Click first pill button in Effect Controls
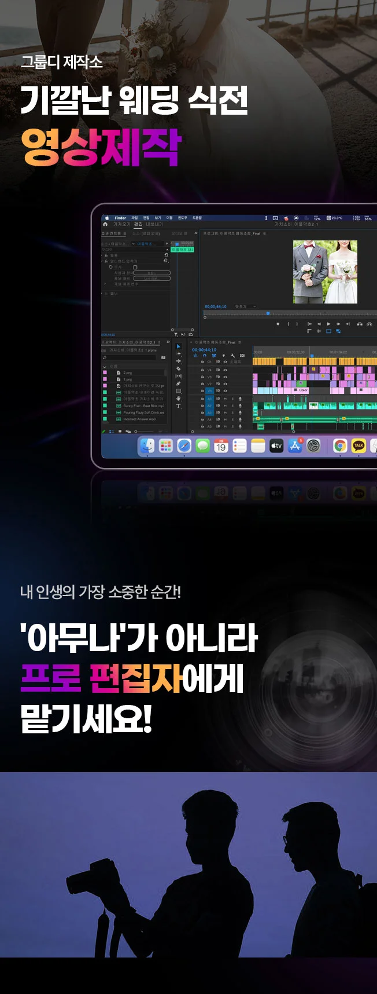 tap(152, 273)
